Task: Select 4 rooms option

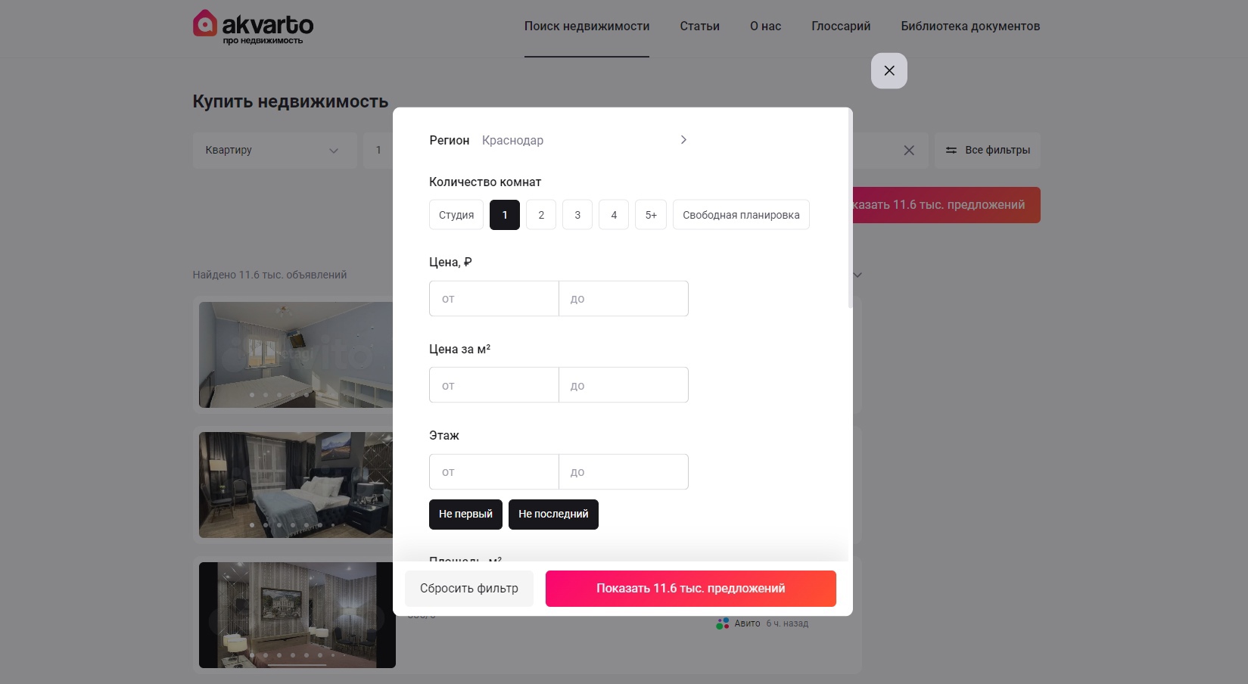Action: [x=614, y=215]
